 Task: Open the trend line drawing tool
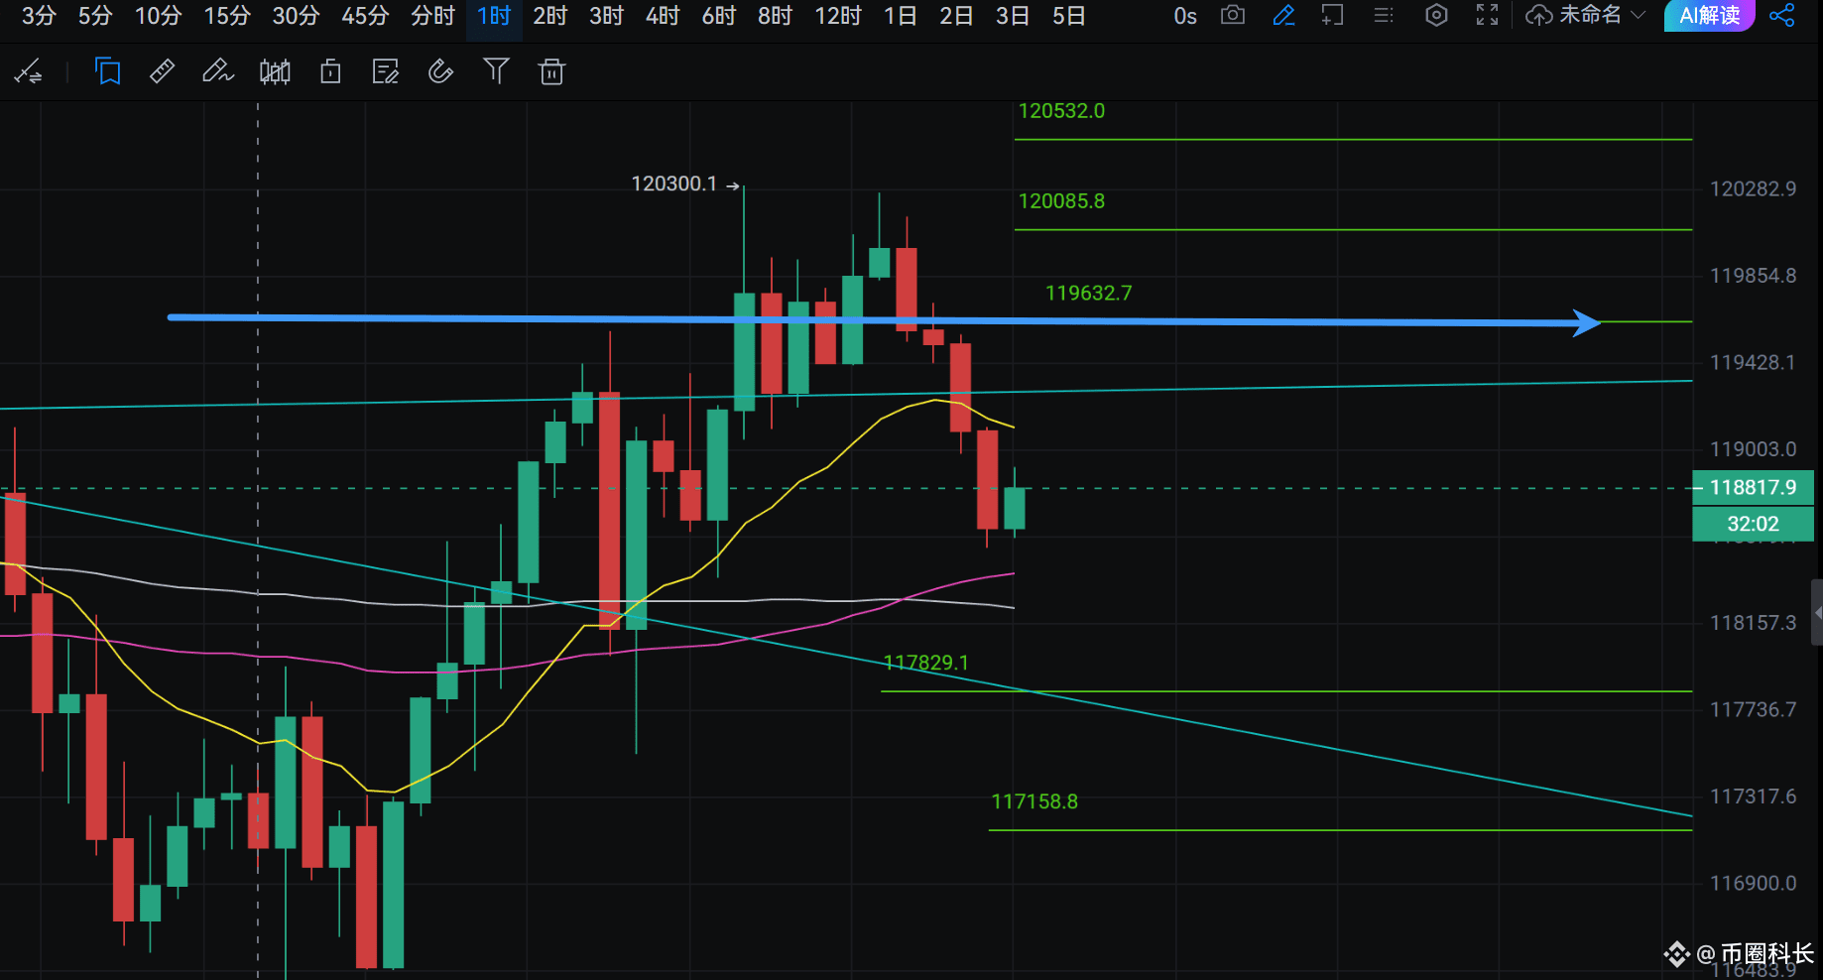28,71
